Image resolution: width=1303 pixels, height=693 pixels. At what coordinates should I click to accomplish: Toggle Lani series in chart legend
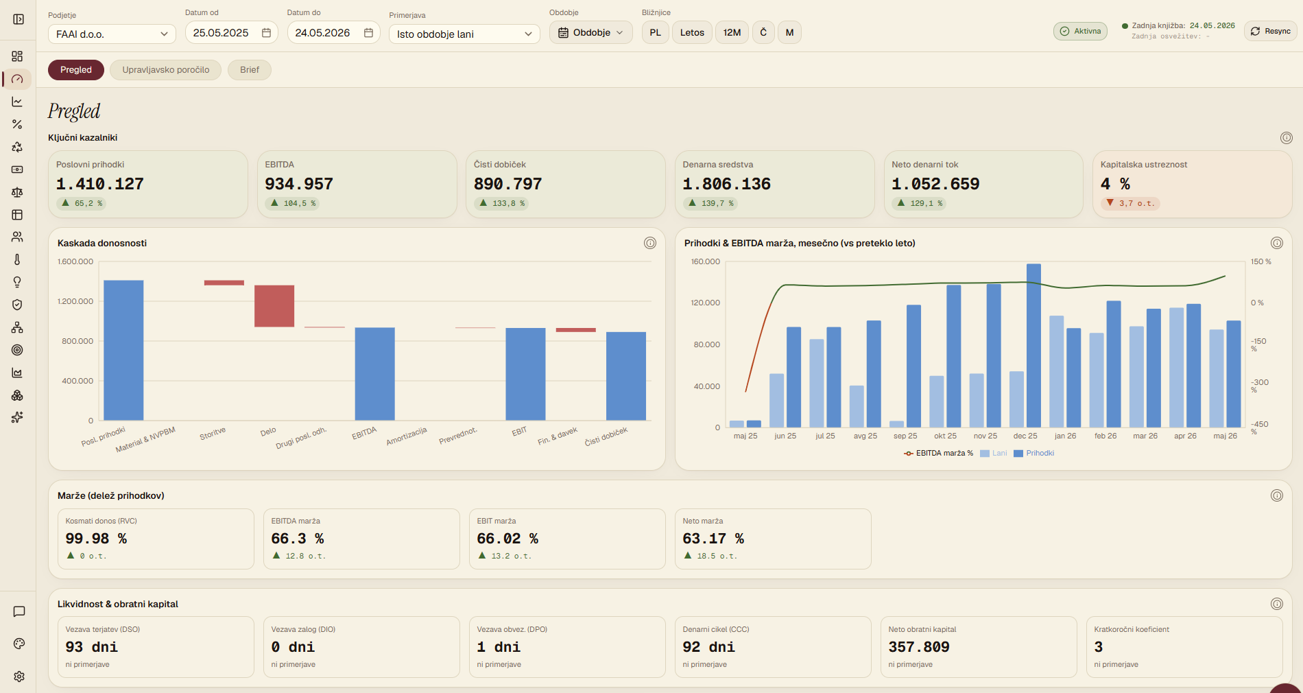point(994,454)
